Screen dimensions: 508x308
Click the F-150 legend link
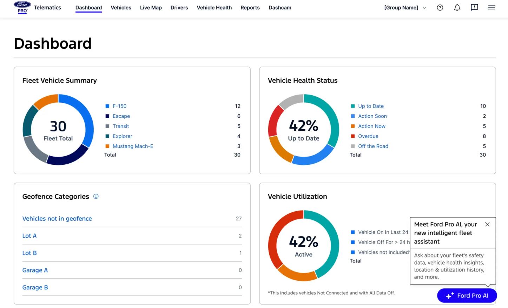point(119,106)
